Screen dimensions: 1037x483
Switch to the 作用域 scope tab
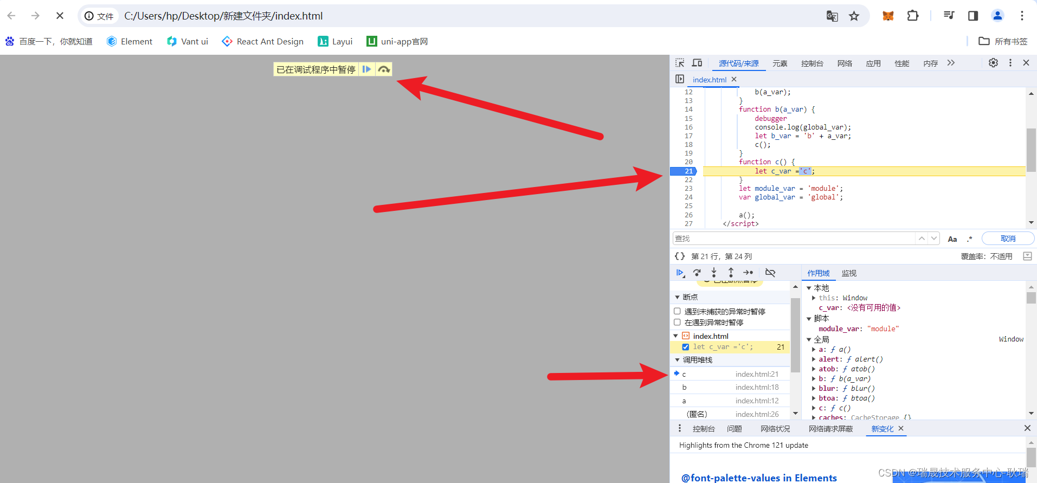click(x=819, y=273)
